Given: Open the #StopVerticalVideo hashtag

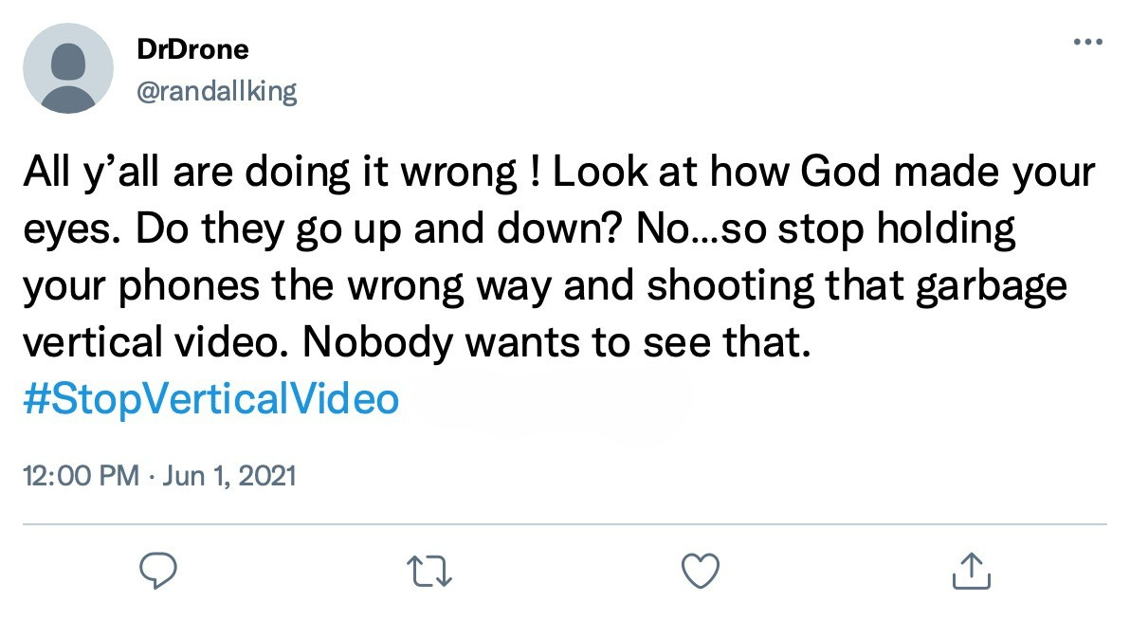Looking at the screenshot, I should click(210, 399).
